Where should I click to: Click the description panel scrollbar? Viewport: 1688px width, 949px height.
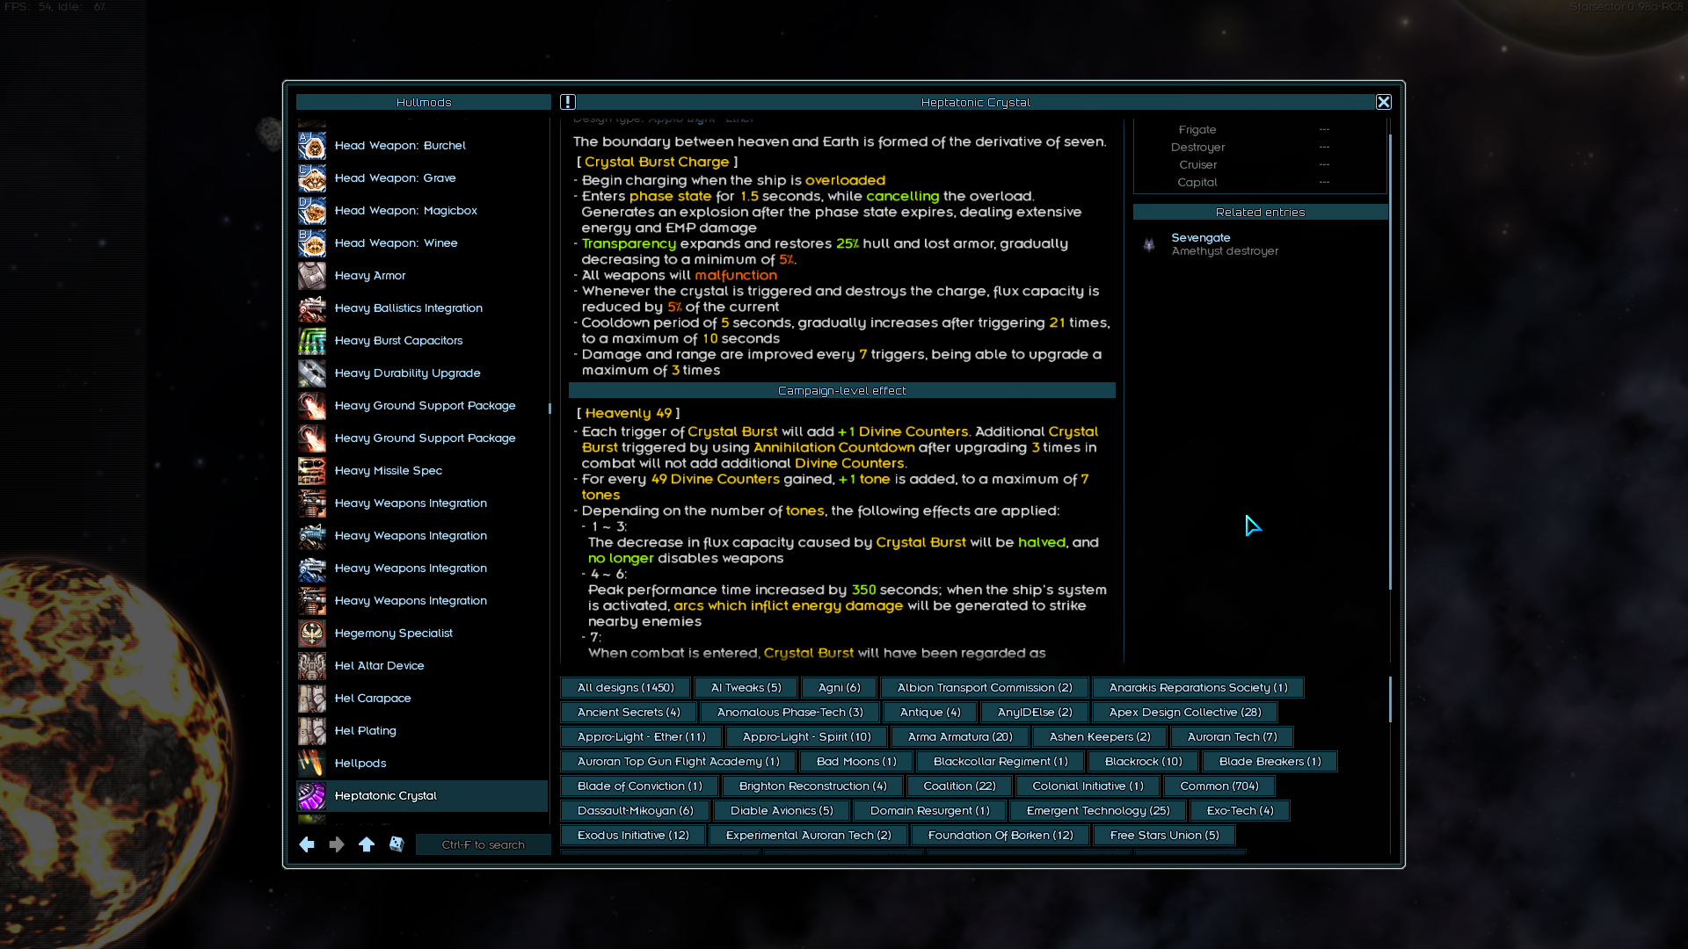[1390, 360]
